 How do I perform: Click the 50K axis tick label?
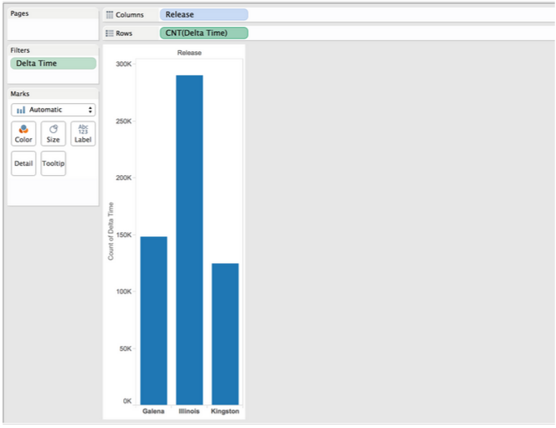126,348
